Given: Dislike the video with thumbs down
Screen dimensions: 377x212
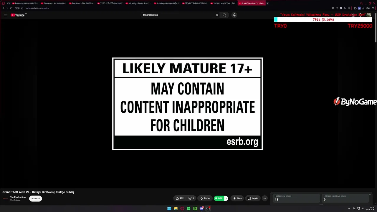Looking at the screenshot, I should click(x=191, y=198).
